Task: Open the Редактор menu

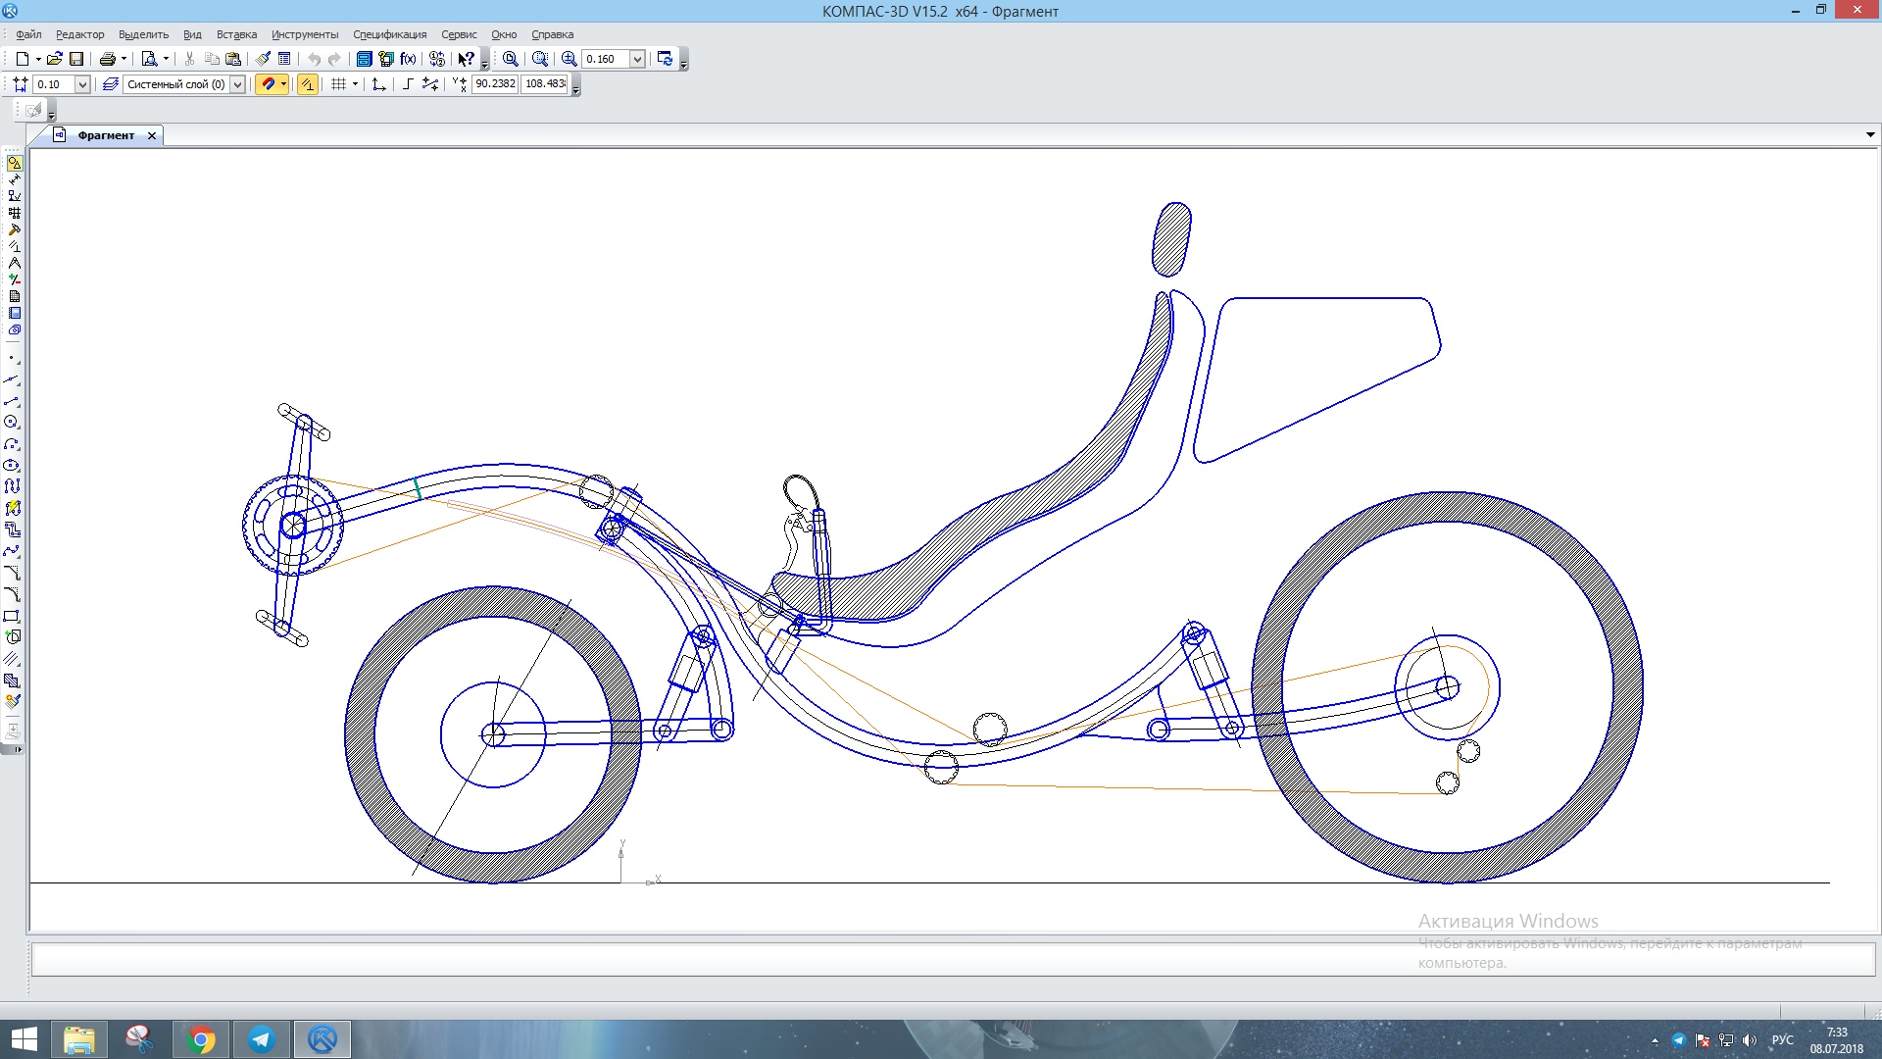Action: (79, 34)
